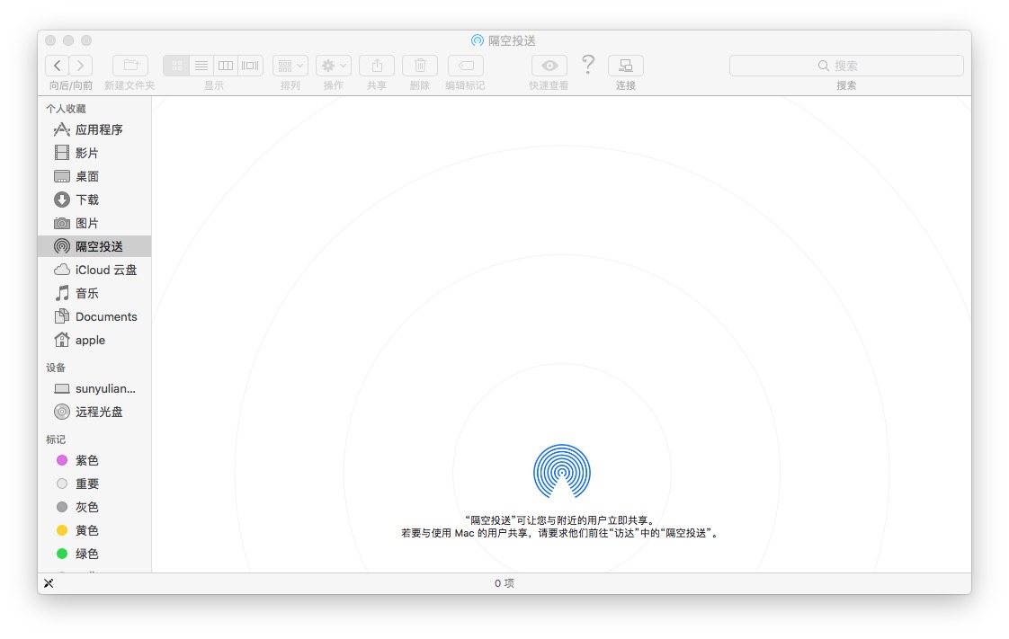
Task: Switch to icon view mode
Action: (x=176, y=66)
